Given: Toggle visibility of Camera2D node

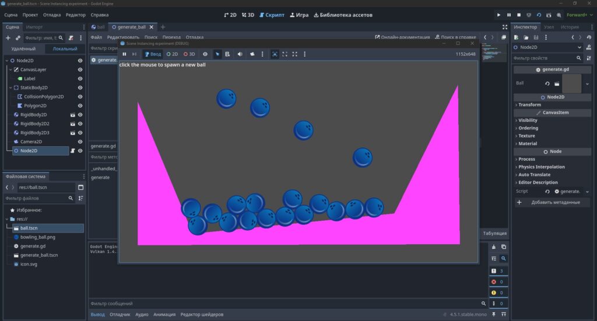Looking at the screenshot, I should (80, 142).
